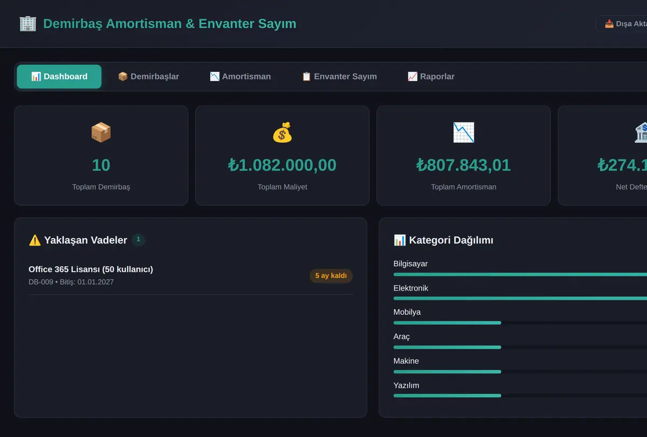Select the Envanter Sayım tab
Image resolution: width=647 pixels, height=437 pixels.
[x=339, y=77]
